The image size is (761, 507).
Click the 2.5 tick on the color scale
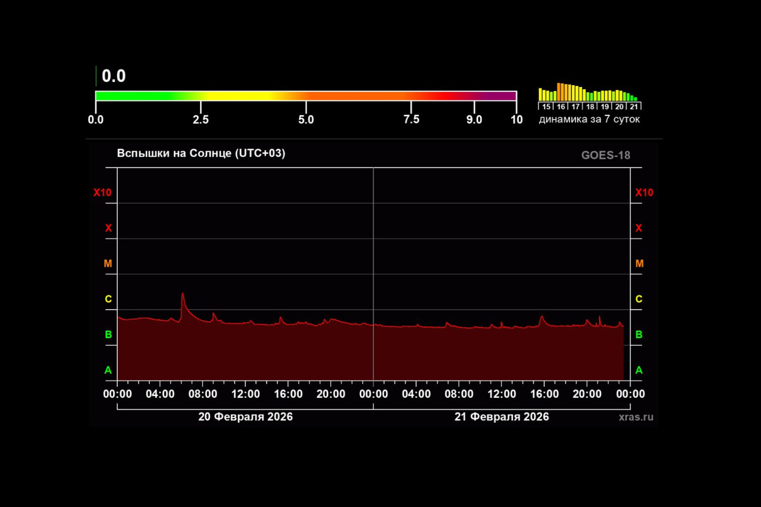[x=201, y=120]
